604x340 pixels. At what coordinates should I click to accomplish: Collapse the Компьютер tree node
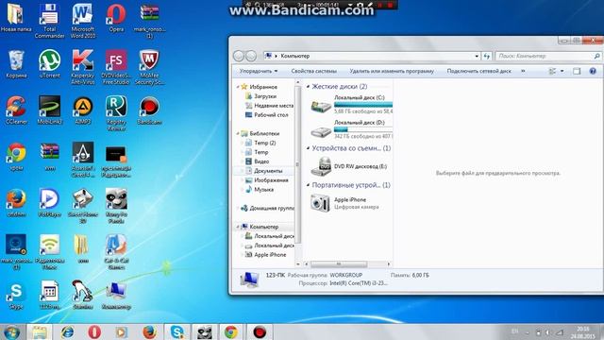[x=238, y=227]
